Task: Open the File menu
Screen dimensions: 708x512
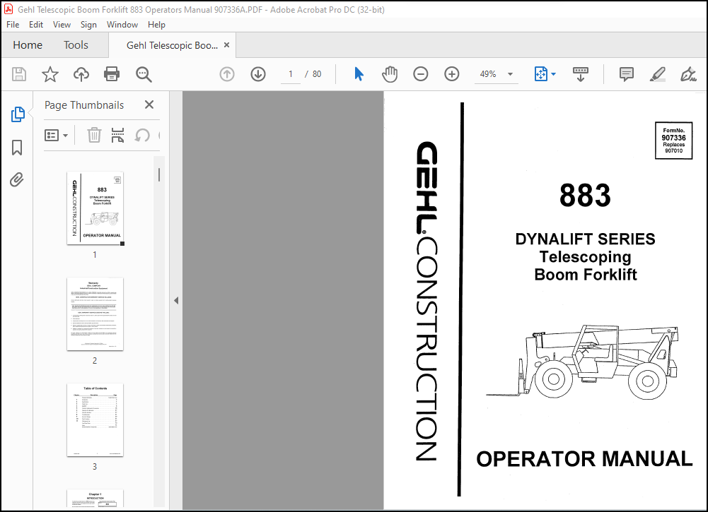Action: point(13,24)
